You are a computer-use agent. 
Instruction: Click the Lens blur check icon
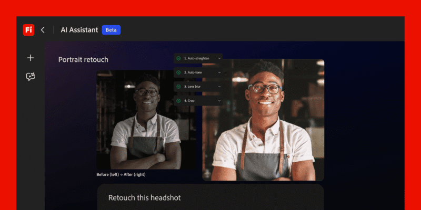pos(178,87)
